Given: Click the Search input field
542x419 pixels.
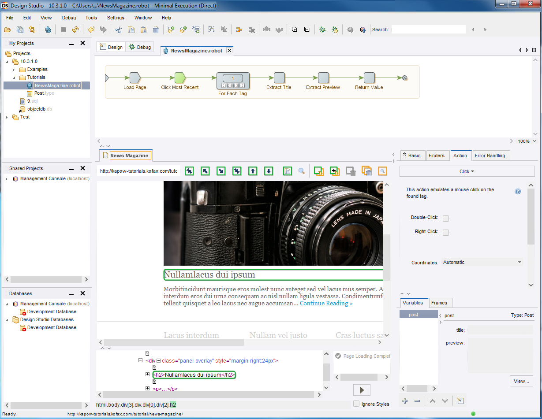Looking at the screenshot, I should click(x=428, y=30).
